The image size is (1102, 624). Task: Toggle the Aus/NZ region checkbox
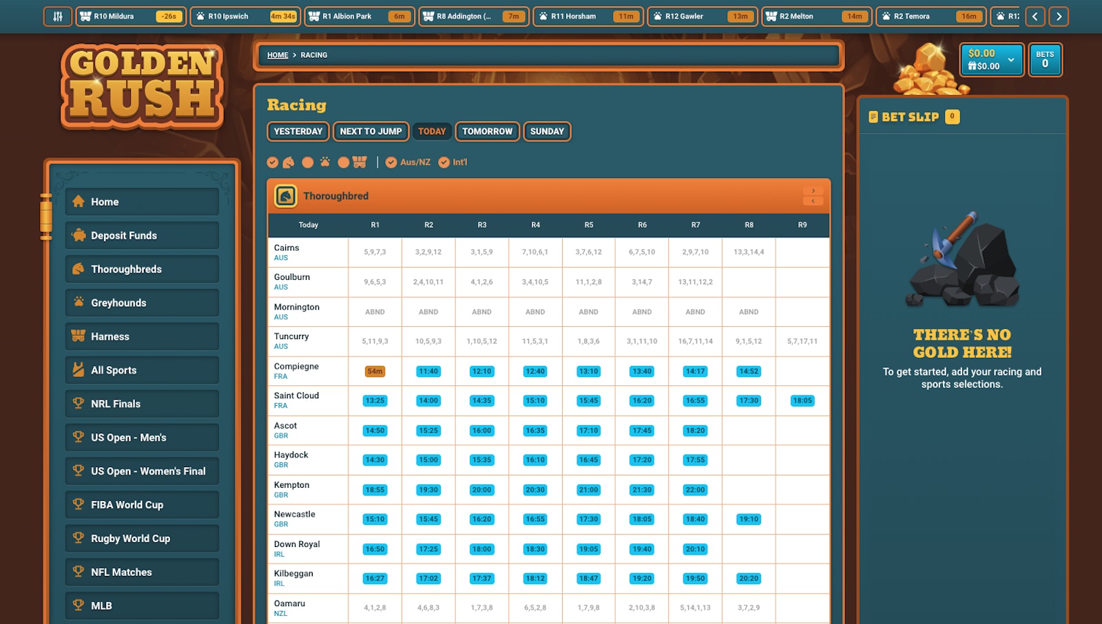coord(391,162)
